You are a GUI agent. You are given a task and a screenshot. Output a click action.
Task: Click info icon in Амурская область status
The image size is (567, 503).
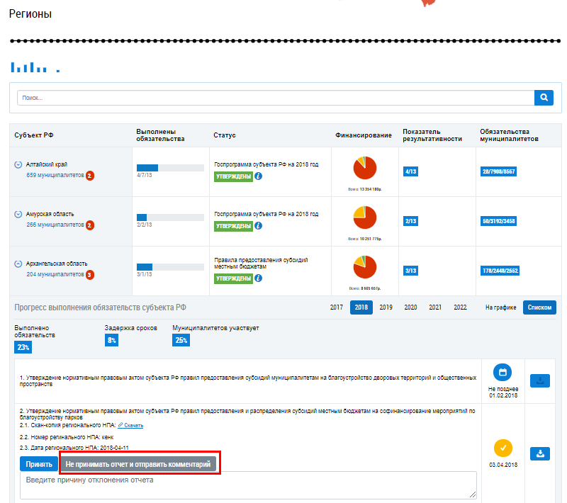[x=259, y=226]
